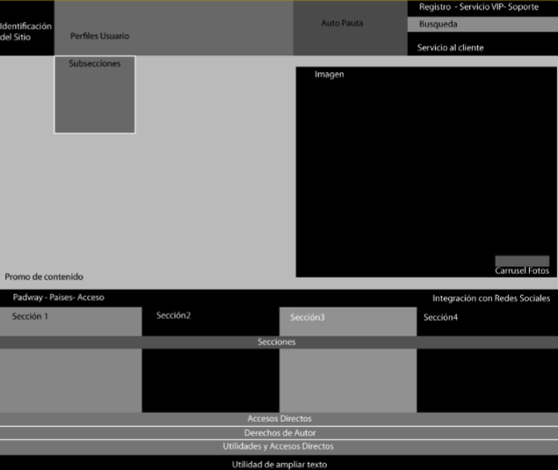558x470 pixels.
Task: Open Padway - Paises- Acceso bar
Action: click(58, 298)
